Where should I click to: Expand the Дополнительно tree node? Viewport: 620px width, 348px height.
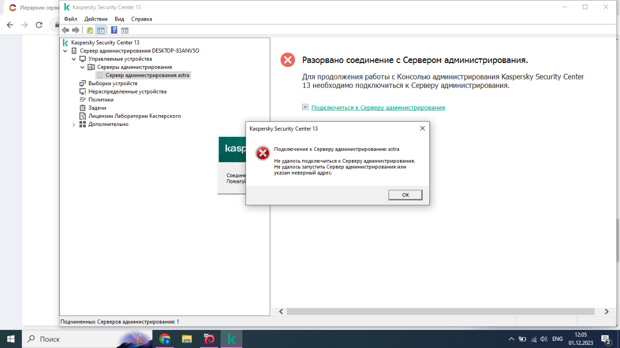pyautogui.click(x=74, y=124)
